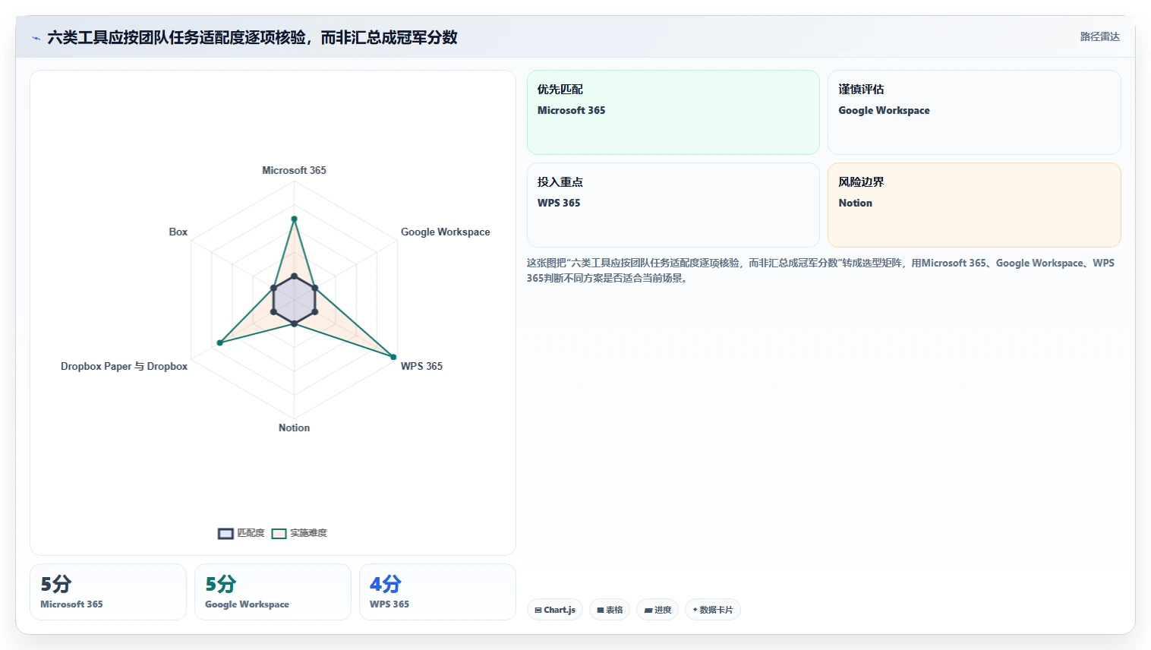The width and height of the screenshot is (1151, 650).
Task: Click the 表格 tag
Action: (610, 610)
